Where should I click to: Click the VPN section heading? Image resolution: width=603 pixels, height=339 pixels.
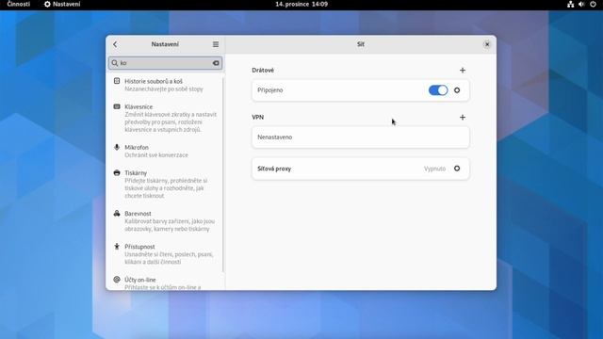257,117
